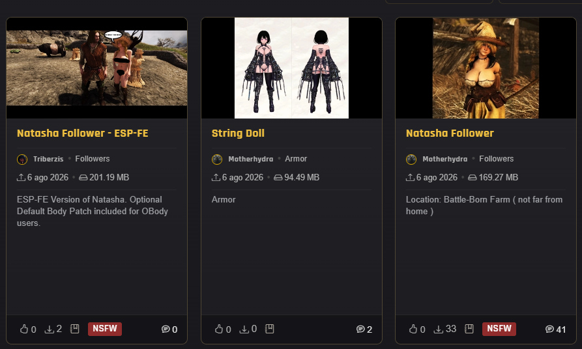This screenshot has width=582, height=349.
Task: Click Motherhydra avatar on String Doll card
Action: click(x=217, y=160)
